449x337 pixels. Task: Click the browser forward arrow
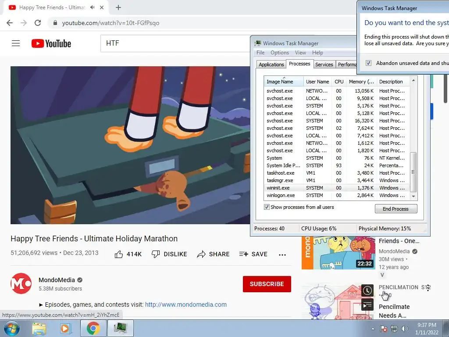pyautogui.click(x=24, y=23)
